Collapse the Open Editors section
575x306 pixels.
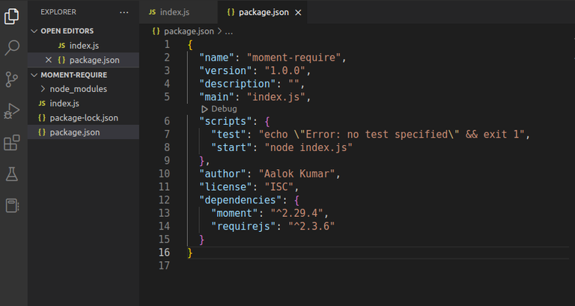(34, 31)
